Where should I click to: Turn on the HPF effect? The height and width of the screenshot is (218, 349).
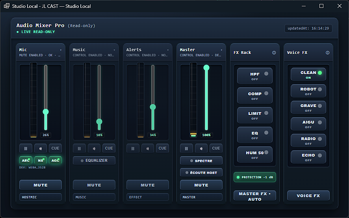click(255, 76)
